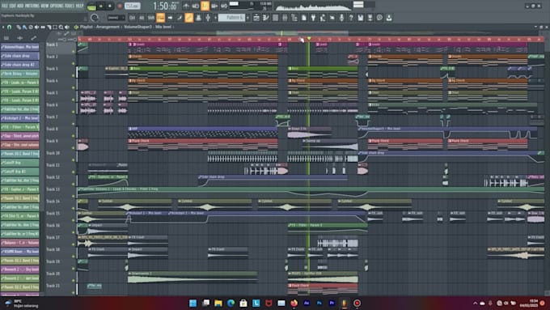Image resolution: width=550 pixels, height=310 pixels.
Task: Open the OPTIONS menu
Action: pos(57,6)
